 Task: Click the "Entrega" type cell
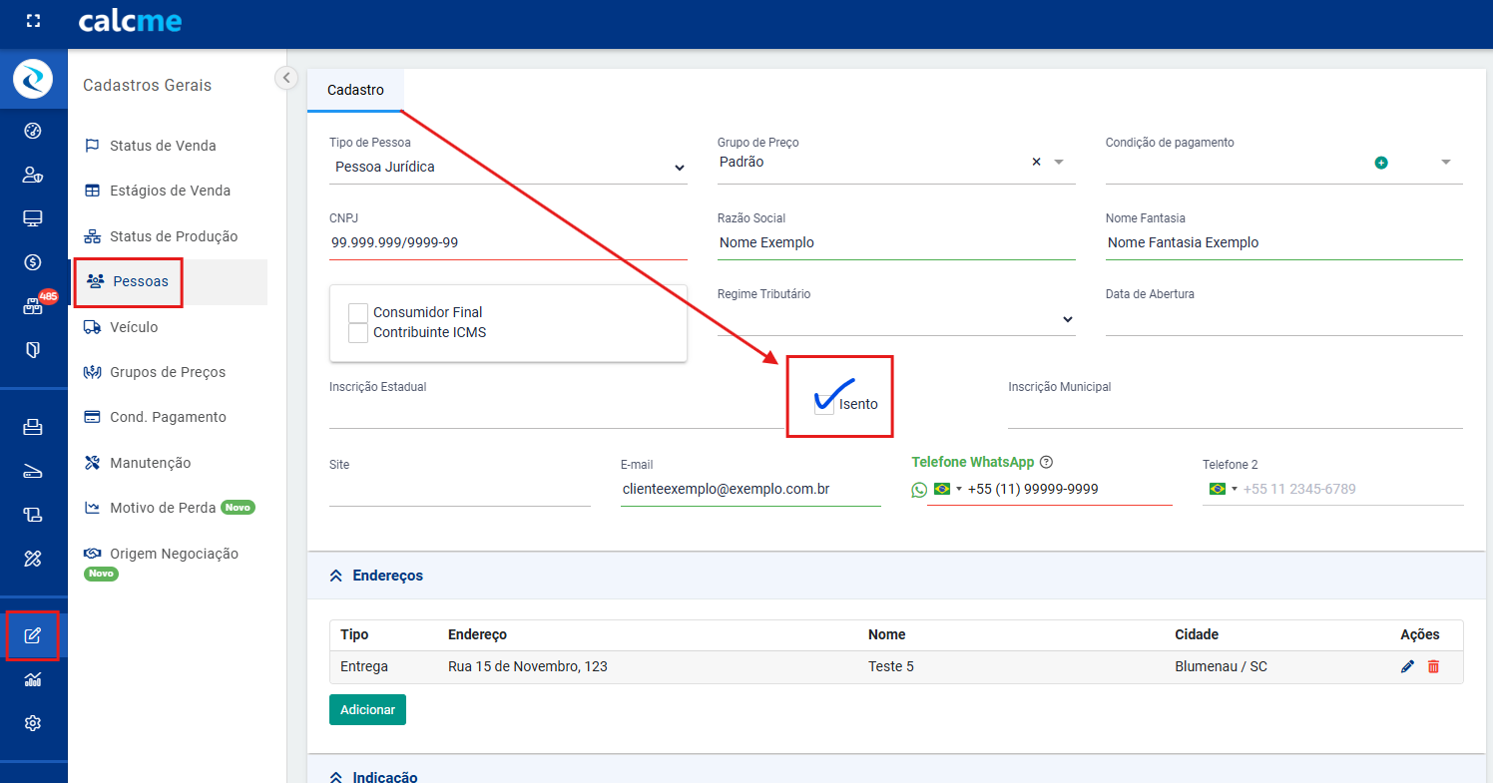pyautogui.click(x=364, y=666)
